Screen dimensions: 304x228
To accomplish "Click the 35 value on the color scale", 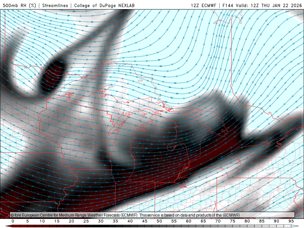I will click(116, 221).
